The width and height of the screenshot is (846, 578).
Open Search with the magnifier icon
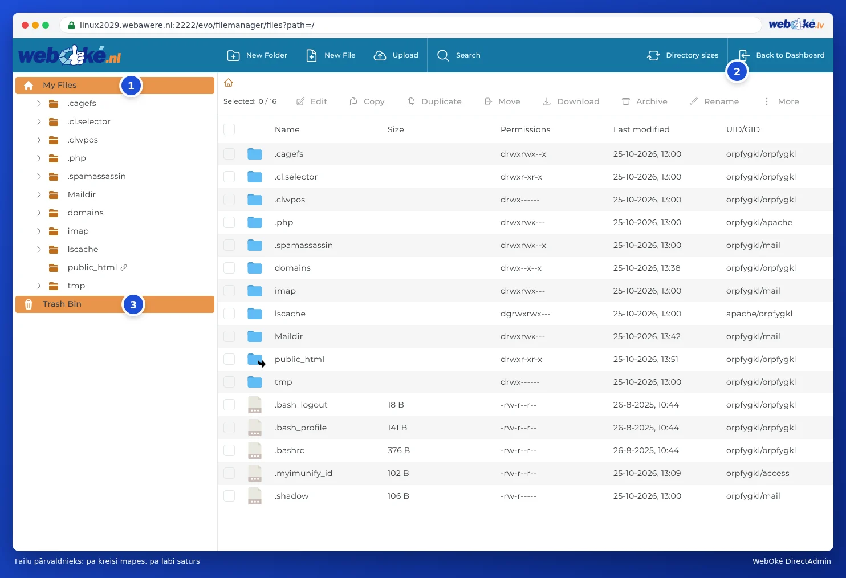point(443,55)
